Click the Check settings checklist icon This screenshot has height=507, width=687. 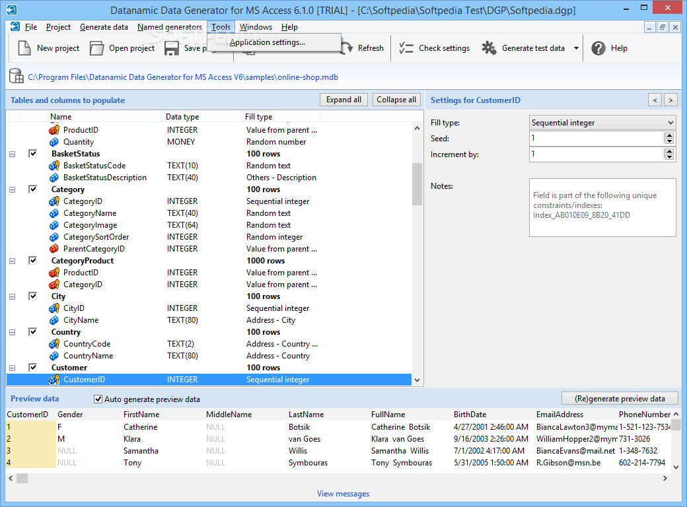pos(406,48)
